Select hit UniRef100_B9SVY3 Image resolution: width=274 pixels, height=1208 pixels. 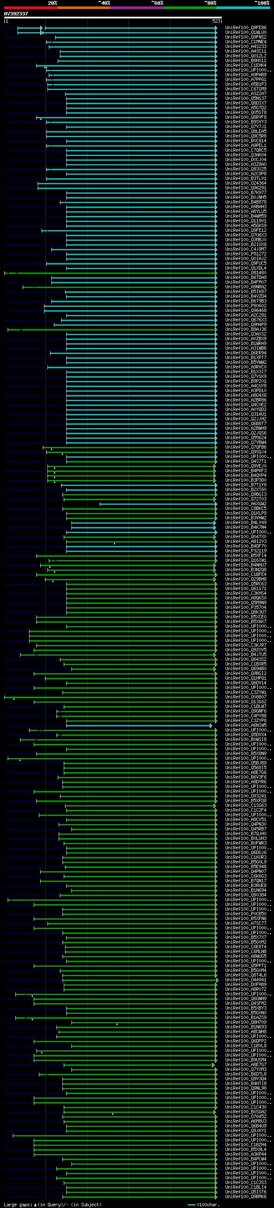tap(246, 122)
